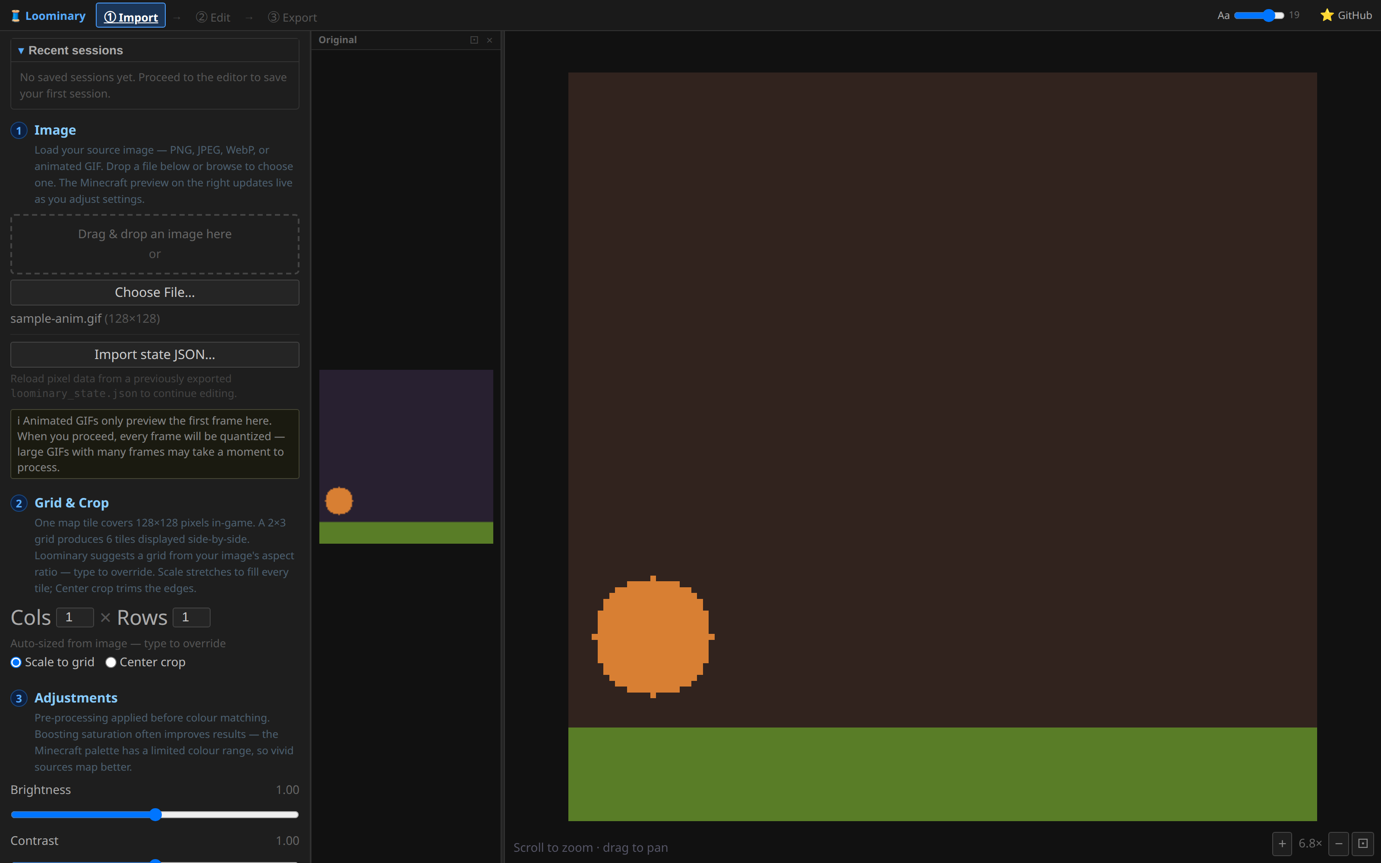Zoom in with the plus button
The height and width of the screenshot is (863, 1381).
(1282, 844)
